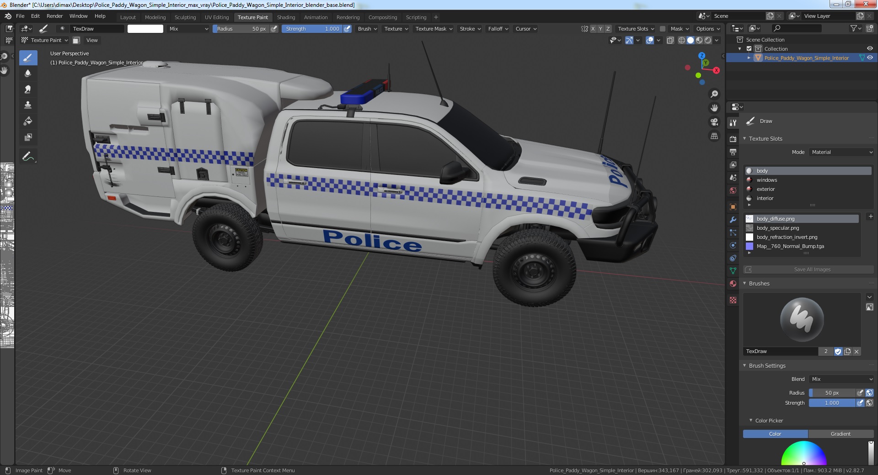Open Texture properties tab
The image size is (878, 475).
[733, 300]
